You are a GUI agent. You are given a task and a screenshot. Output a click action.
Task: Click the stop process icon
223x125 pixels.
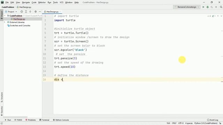(216, 7)
